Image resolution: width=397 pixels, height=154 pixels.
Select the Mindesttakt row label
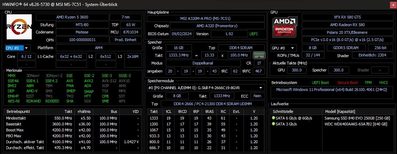pyautogui.click(x=16, y=118)
